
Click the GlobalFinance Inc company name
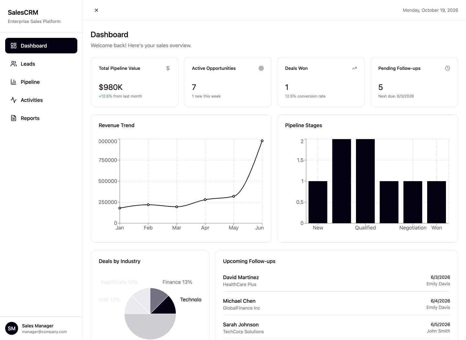241,308
